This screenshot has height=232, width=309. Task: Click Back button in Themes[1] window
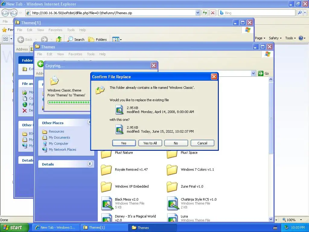click(25, 40)
